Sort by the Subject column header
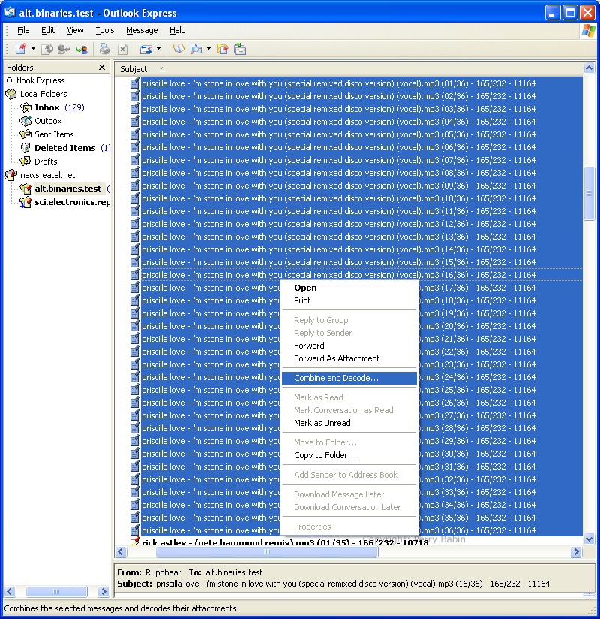 pyautogui.click(x=349, y=68)
